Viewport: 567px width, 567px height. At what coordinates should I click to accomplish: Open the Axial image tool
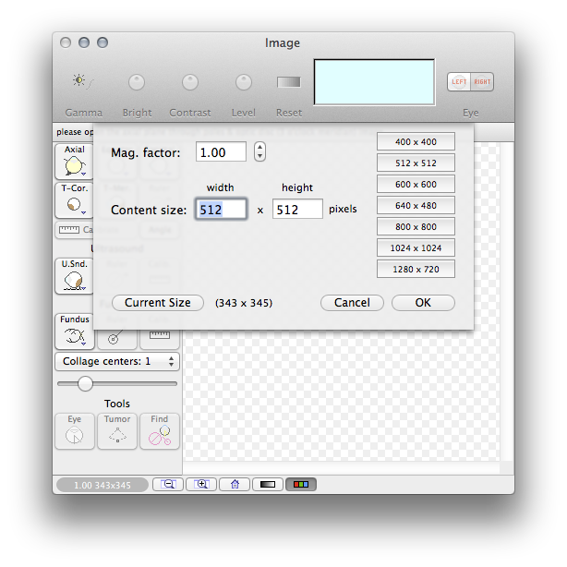(74, 162)
